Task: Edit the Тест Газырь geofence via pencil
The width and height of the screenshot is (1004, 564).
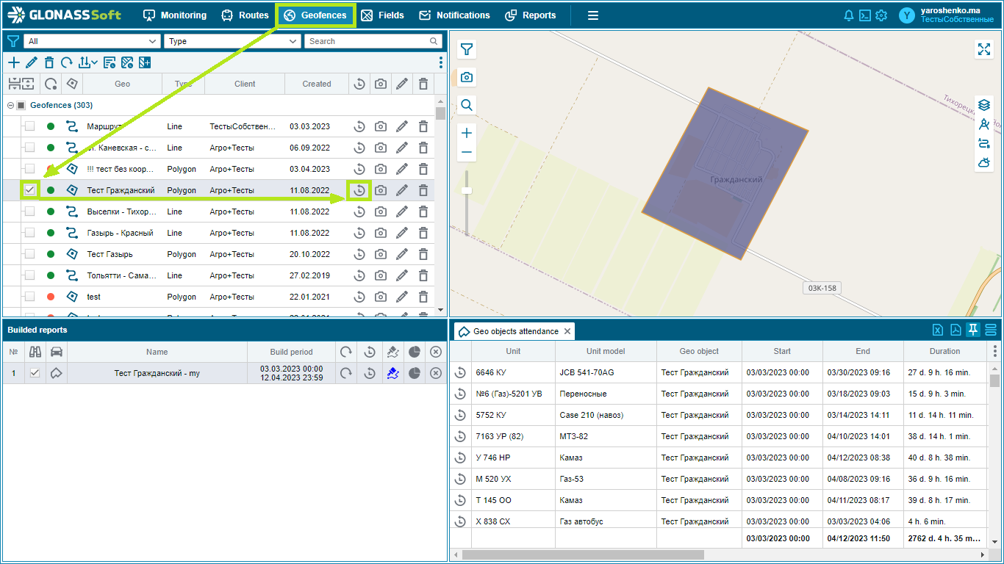Action: [x=401, y=254]
